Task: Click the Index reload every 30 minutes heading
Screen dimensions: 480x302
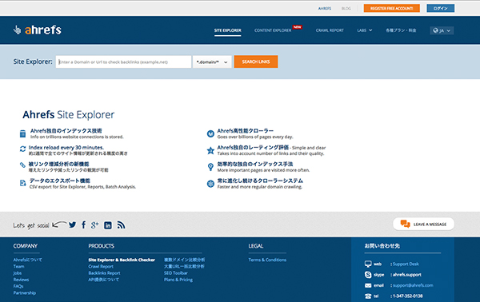Action: tap(66, 147)
